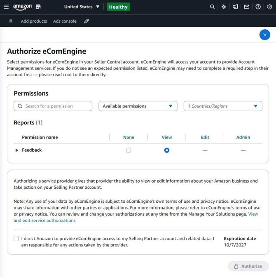Click the bookmark icon in the favorites bar
The image size is (276, 277).
pyautogui.click(x=11, y=21)
